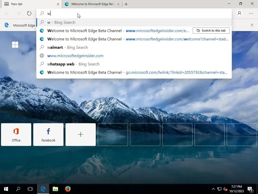Screen dimensions: 258x194
Task: Select Welcome suggestion with welcome?channel=stab URL
Action: (x=134, y=39)
